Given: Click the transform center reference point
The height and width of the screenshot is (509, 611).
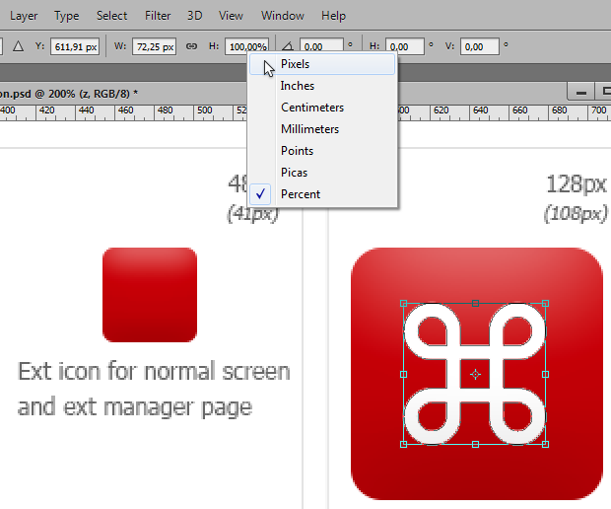Looking at the screenshot, I should 475,375.
